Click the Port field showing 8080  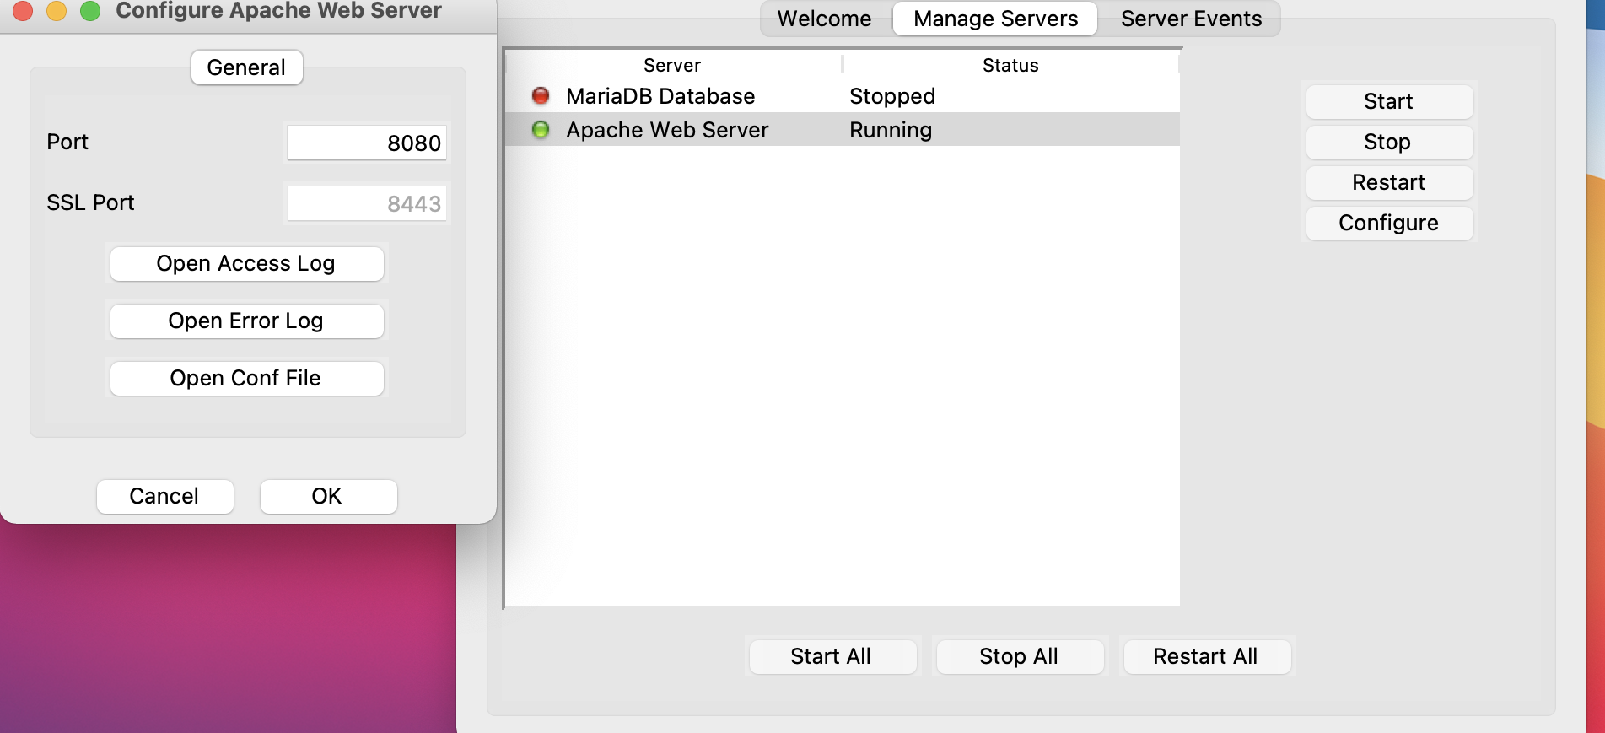[367, 143]
